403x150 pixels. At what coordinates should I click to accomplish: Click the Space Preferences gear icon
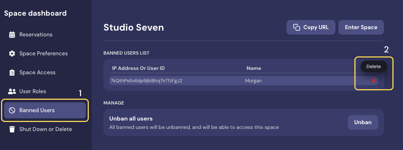12,54
